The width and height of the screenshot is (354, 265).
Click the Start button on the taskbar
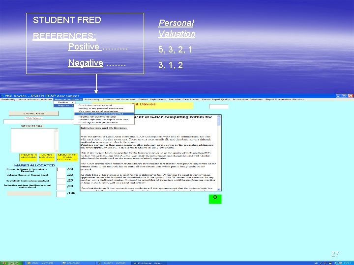11,263
